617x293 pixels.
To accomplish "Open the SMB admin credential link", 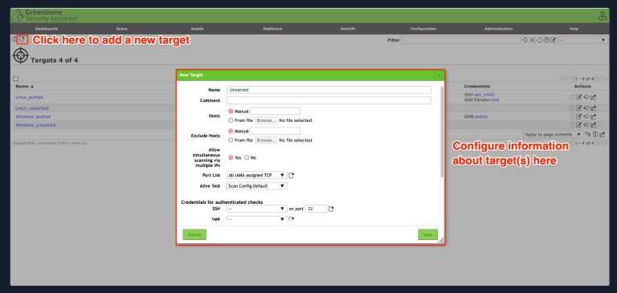I will pyautogui.click(x=482, y=117).
